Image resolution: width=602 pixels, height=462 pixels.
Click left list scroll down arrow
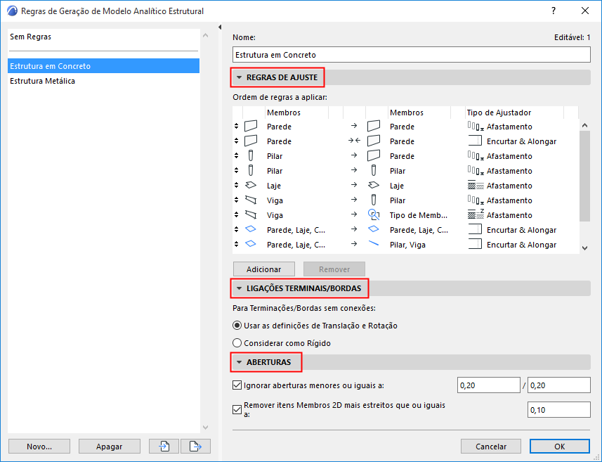[205, 428]
